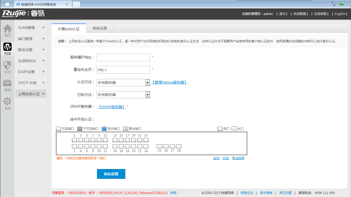The image size is (351, 197).
Task: Expand VLAN管理 menu
Action: (x=31, y=28)
